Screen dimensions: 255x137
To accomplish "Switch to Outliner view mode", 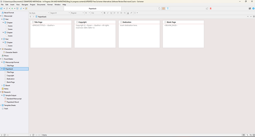I will [168, 9].
